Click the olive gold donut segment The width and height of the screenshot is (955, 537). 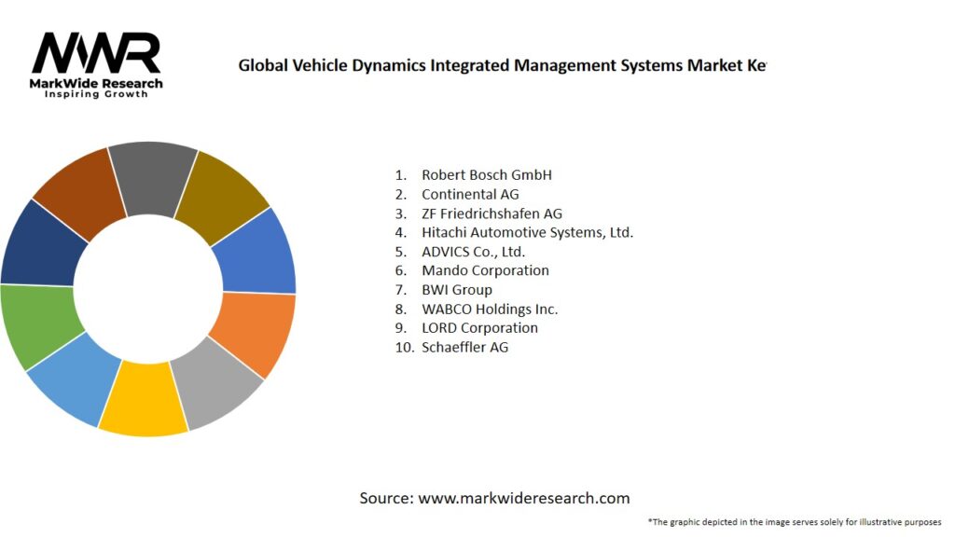[x=222, y=198]
